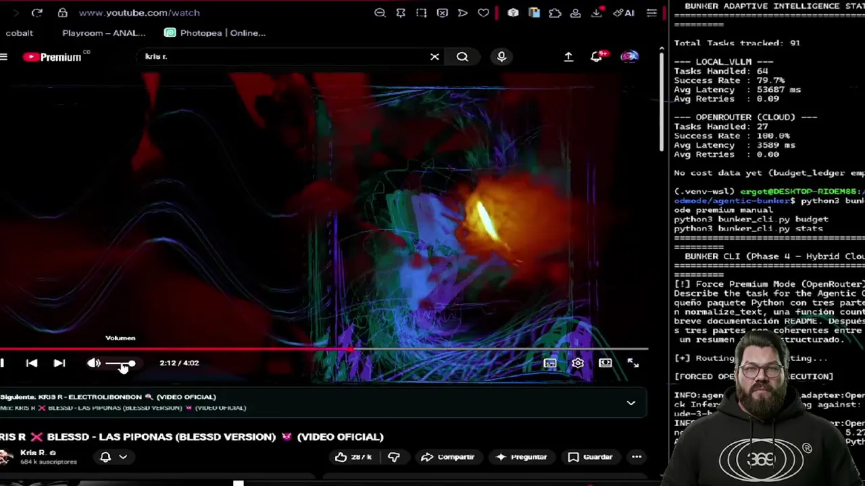The image size is (865, 486).
Task: Toggle subtitles in the player
Action: tap(550, 363)
